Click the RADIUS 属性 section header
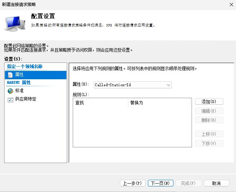This screenshot has width=236, height=192. pyautogui.click(x=19, y=83)
